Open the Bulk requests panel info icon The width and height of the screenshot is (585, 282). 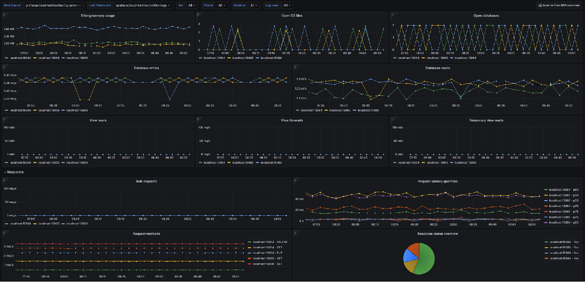[x=4, y=180]
